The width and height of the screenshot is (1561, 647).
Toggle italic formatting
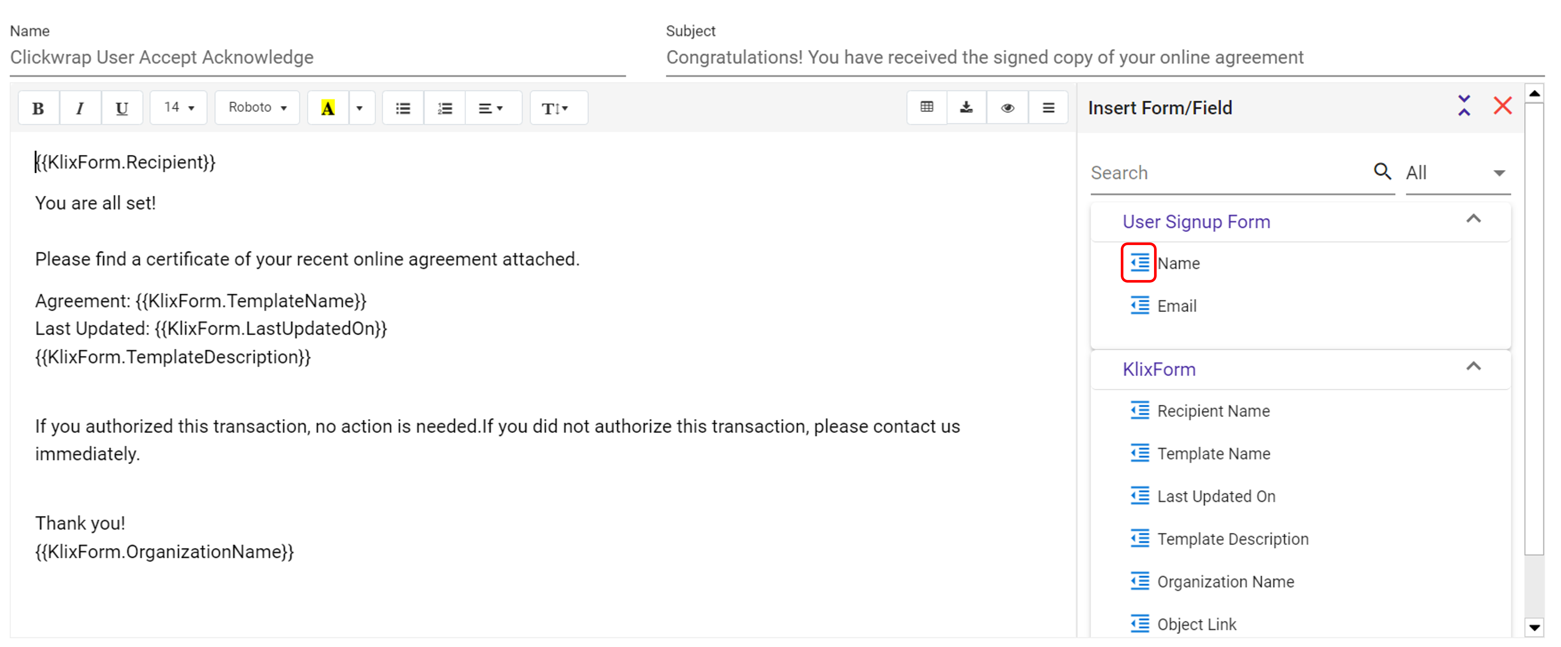point(79,108)
